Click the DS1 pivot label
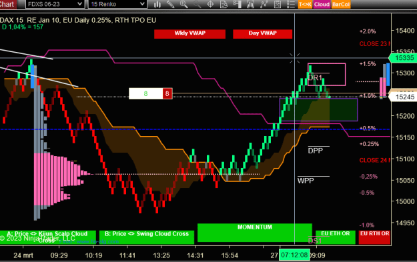The width and height of the screenshot is (417, 262). pos(315,241)
